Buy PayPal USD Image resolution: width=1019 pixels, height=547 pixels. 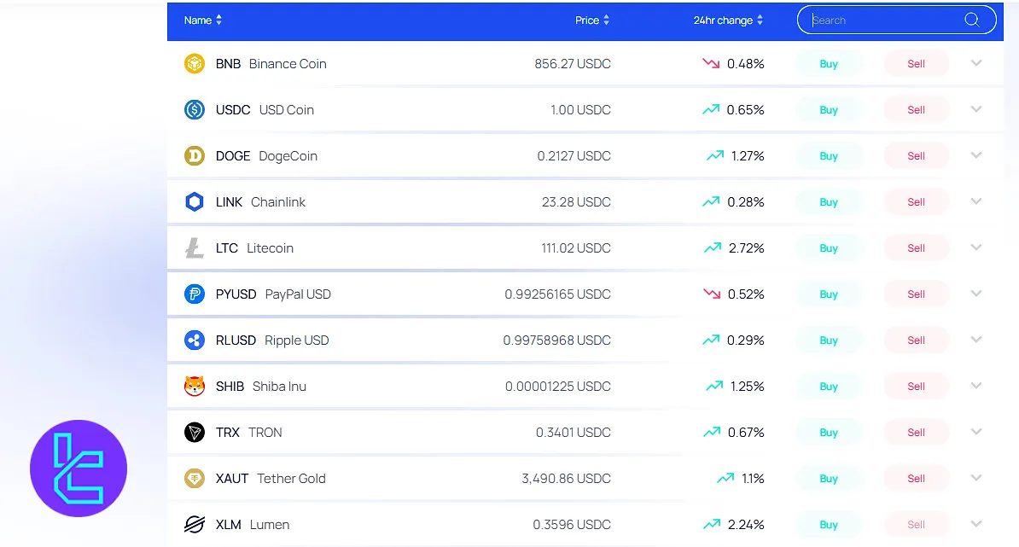coord(829,294)
